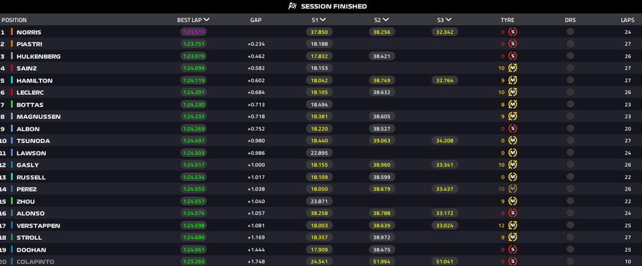Image resolution: width=642 pixels, height=266 pixels.
Task: Click Gasly's +1.000 gap value
Action: click(x=256, y=165)
